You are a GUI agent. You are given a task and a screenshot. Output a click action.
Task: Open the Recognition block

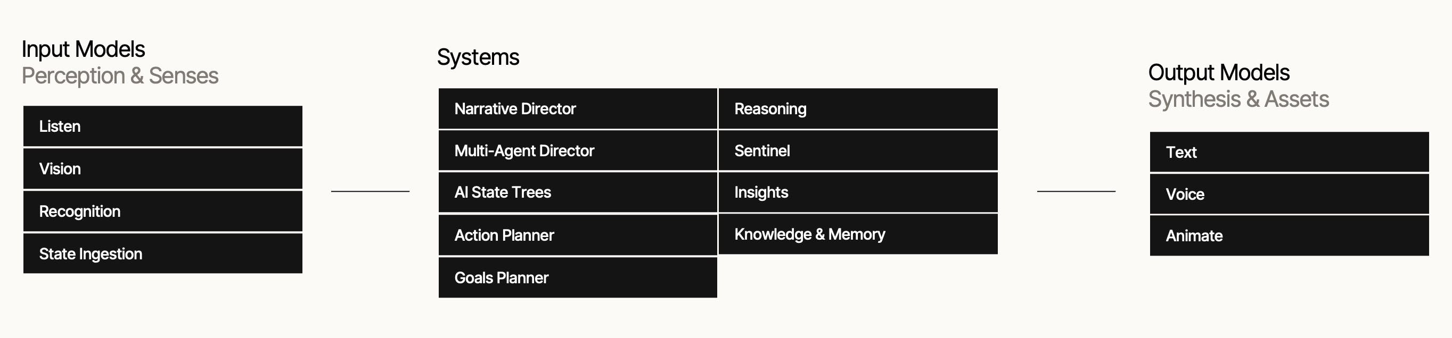coord(162,212)
